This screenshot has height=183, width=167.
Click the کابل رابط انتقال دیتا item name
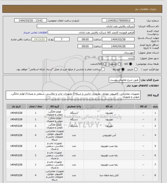pos(109,175)
